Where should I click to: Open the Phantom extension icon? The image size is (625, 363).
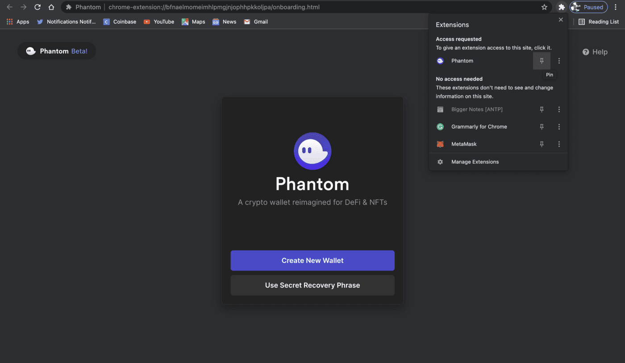point(440,61)
